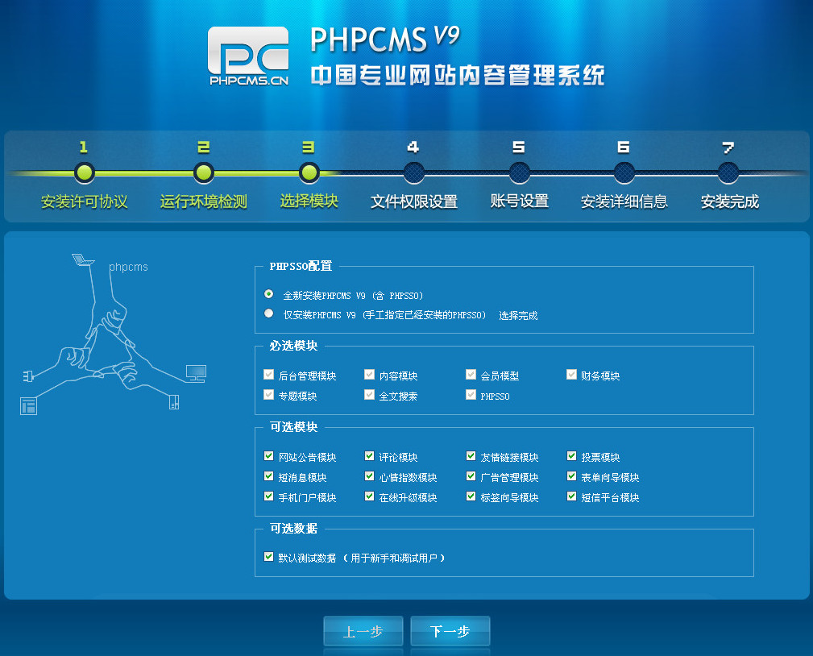Uncheck 广告管理模块 checkbox
The height and width of the screenshot is (656, 813).
pos(471,476)
